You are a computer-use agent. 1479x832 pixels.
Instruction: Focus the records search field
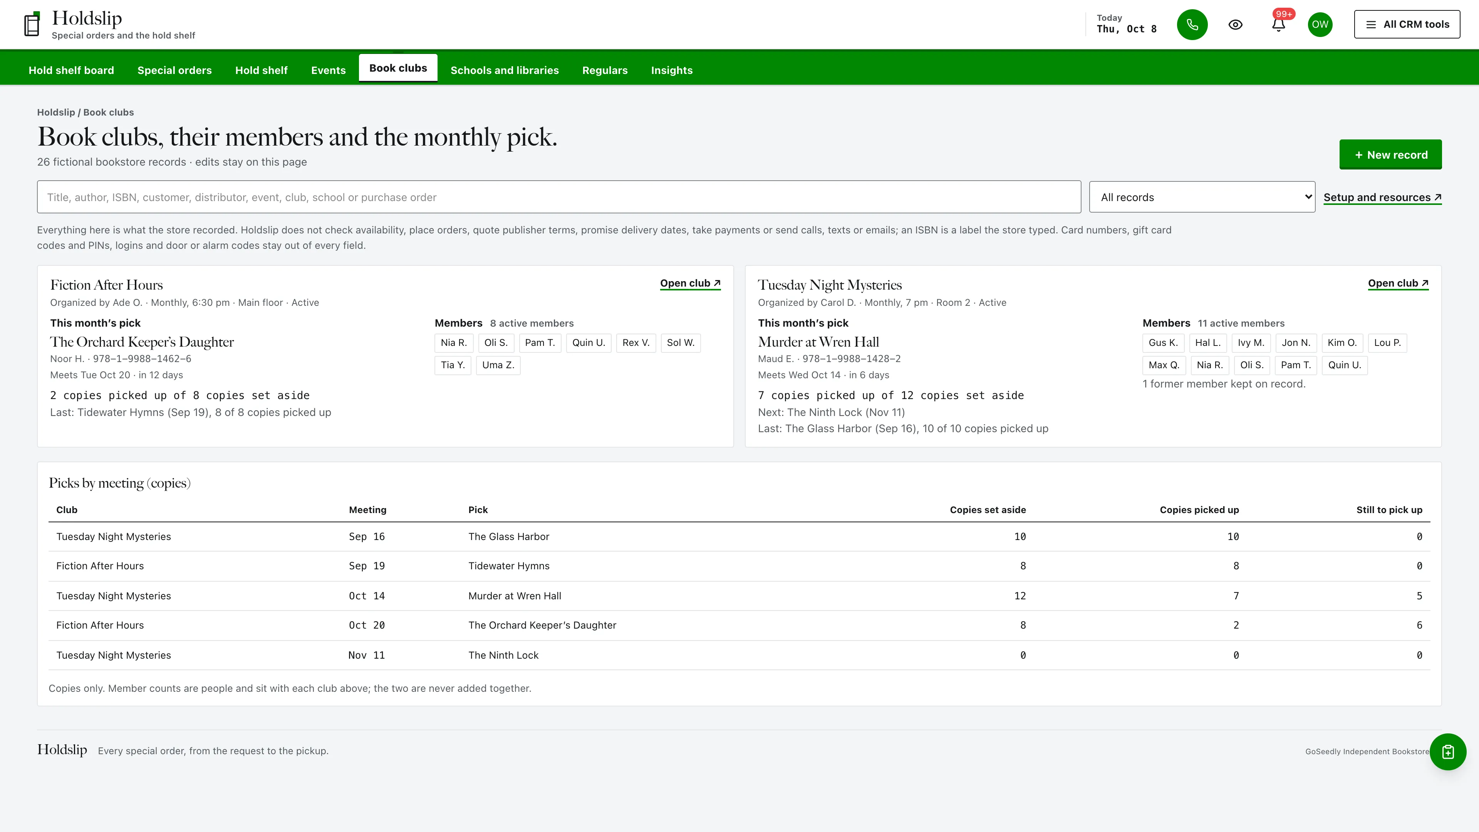pos(558,197)
